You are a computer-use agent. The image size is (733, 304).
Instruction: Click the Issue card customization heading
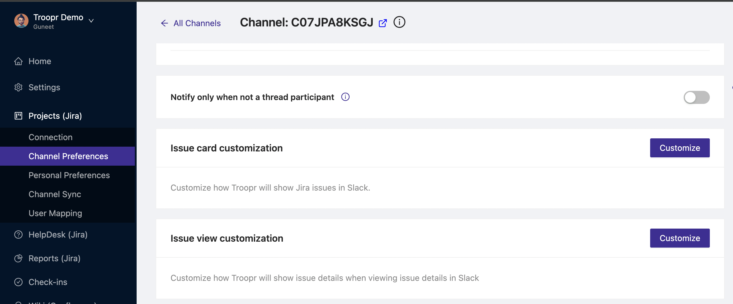pos(227,148)
